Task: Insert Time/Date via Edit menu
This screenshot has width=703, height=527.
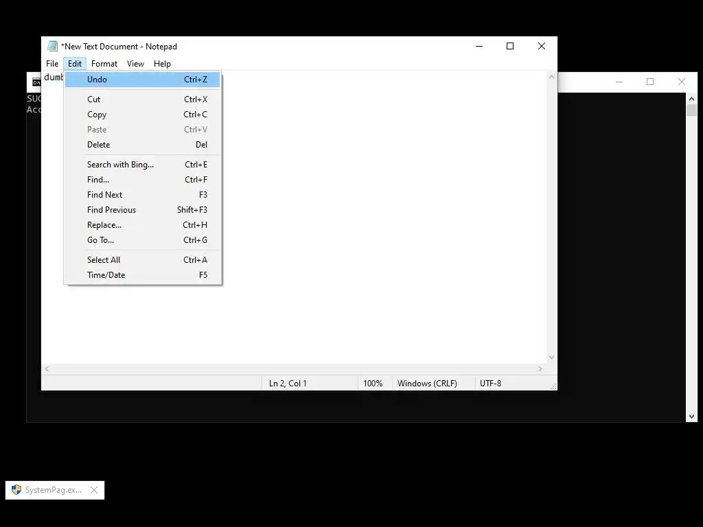Action: [x=143, y=275]
